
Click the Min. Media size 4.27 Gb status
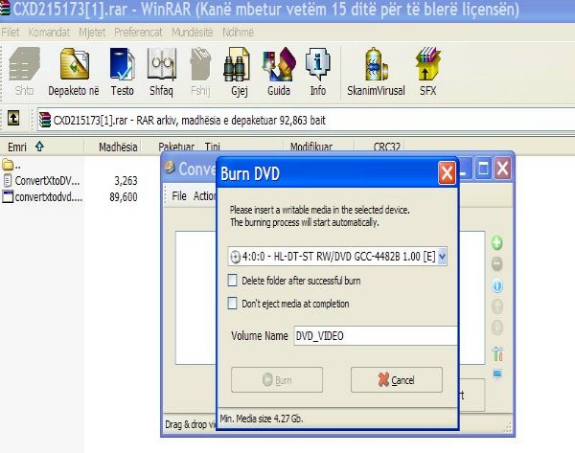(x=262, y=419)
